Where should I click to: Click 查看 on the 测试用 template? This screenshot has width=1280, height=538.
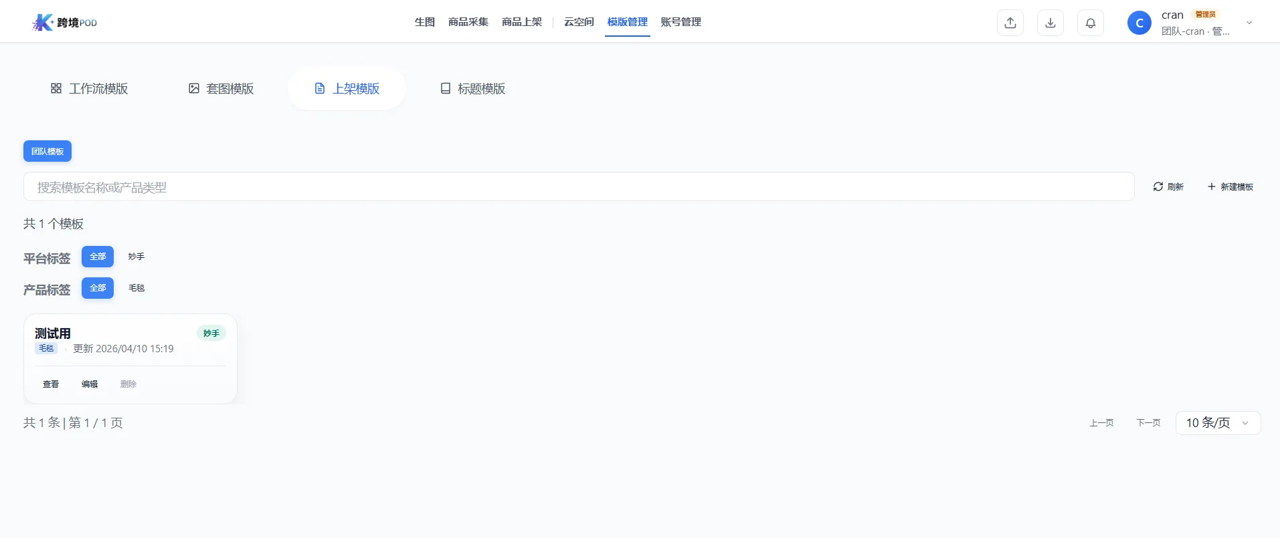[51, 384]
